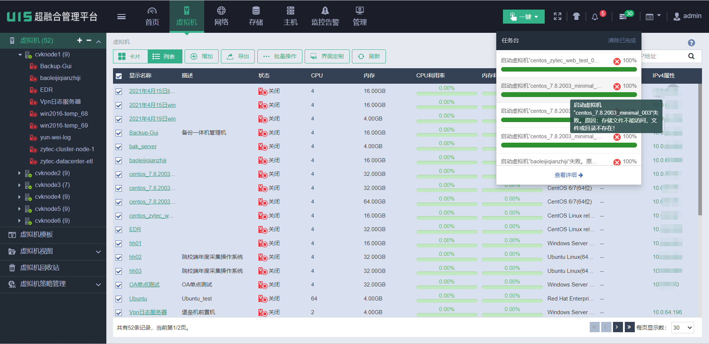
Task: Go to the next page of records
Action: [x=617, y=327]
